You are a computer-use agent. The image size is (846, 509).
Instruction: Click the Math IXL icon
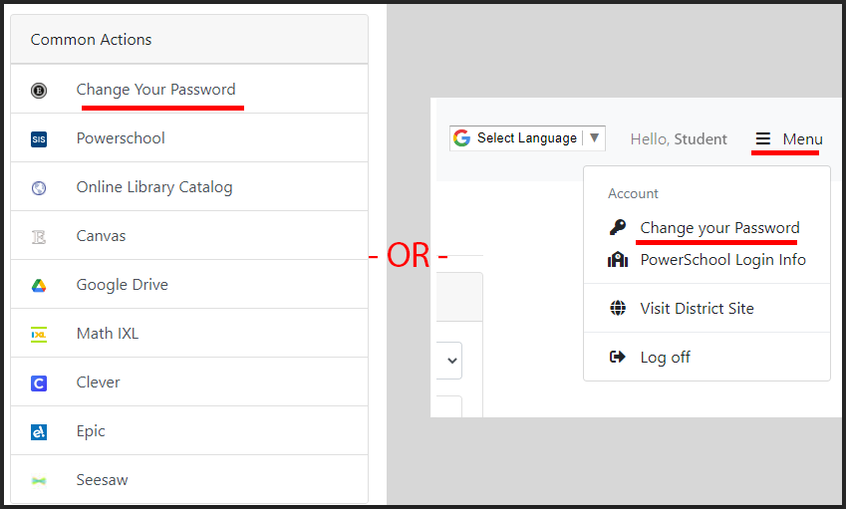coord(39,335)
